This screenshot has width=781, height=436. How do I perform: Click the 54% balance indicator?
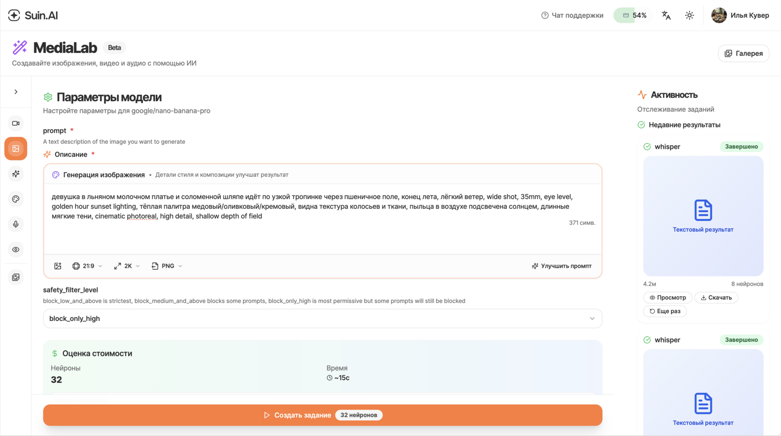tap(634, 15)
